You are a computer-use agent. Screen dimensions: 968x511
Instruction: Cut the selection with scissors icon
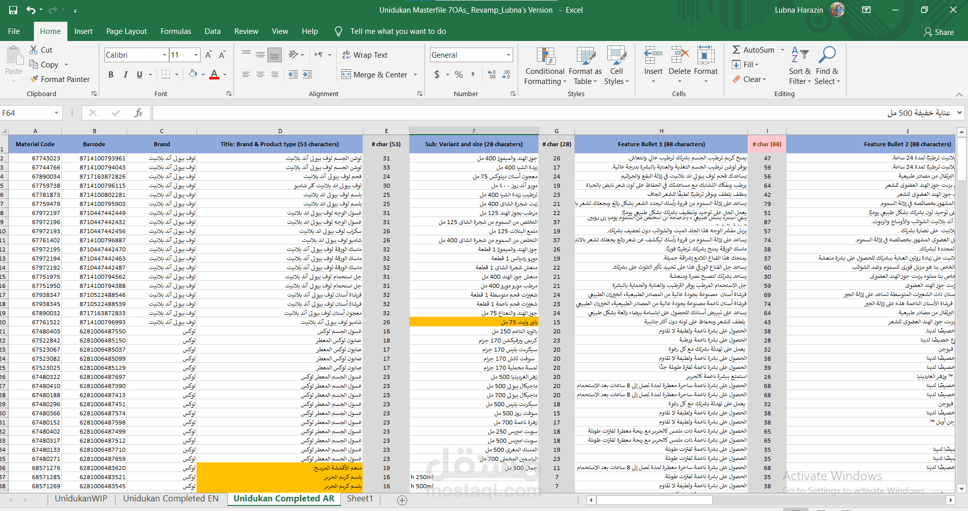[34, 50]
